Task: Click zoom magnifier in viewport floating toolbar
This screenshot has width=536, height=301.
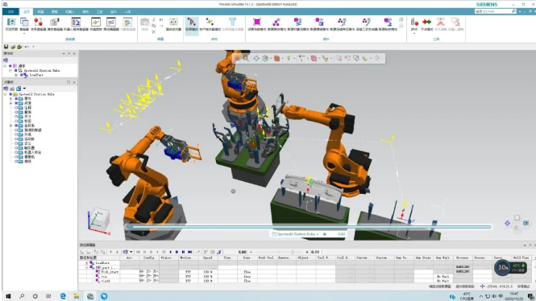Action: [x=246, y=59]
